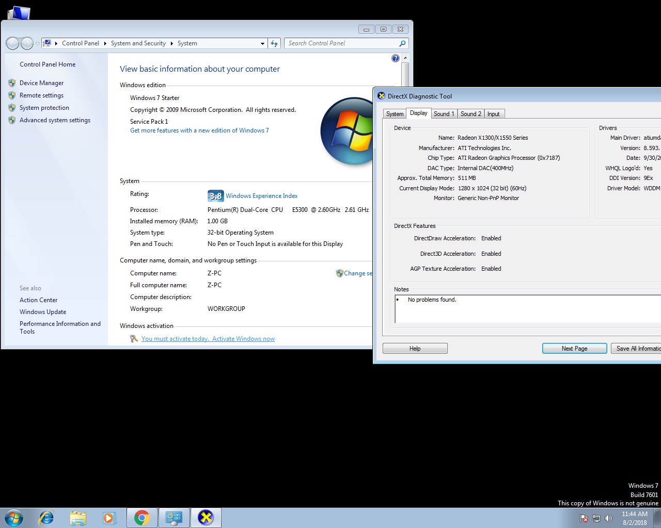
Task: Expand arrow after System and Security breadcrumb
Action: click(172, 43)
